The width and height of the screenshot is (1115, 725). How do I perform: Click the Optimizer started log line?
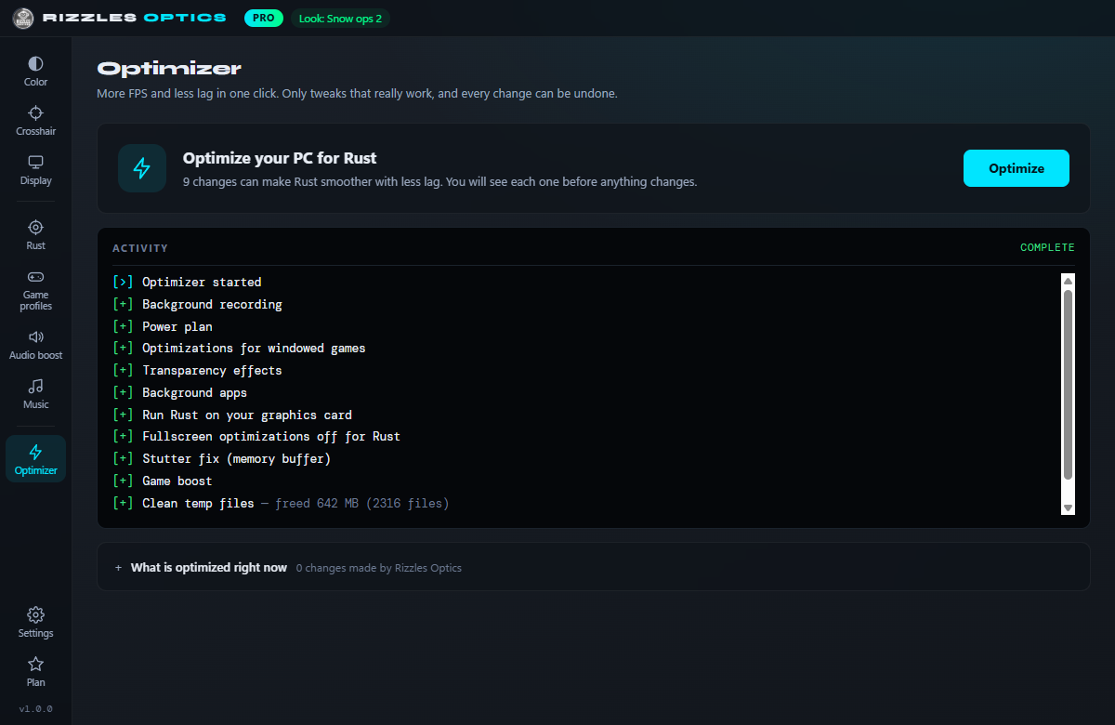click(x=202, y=282)
